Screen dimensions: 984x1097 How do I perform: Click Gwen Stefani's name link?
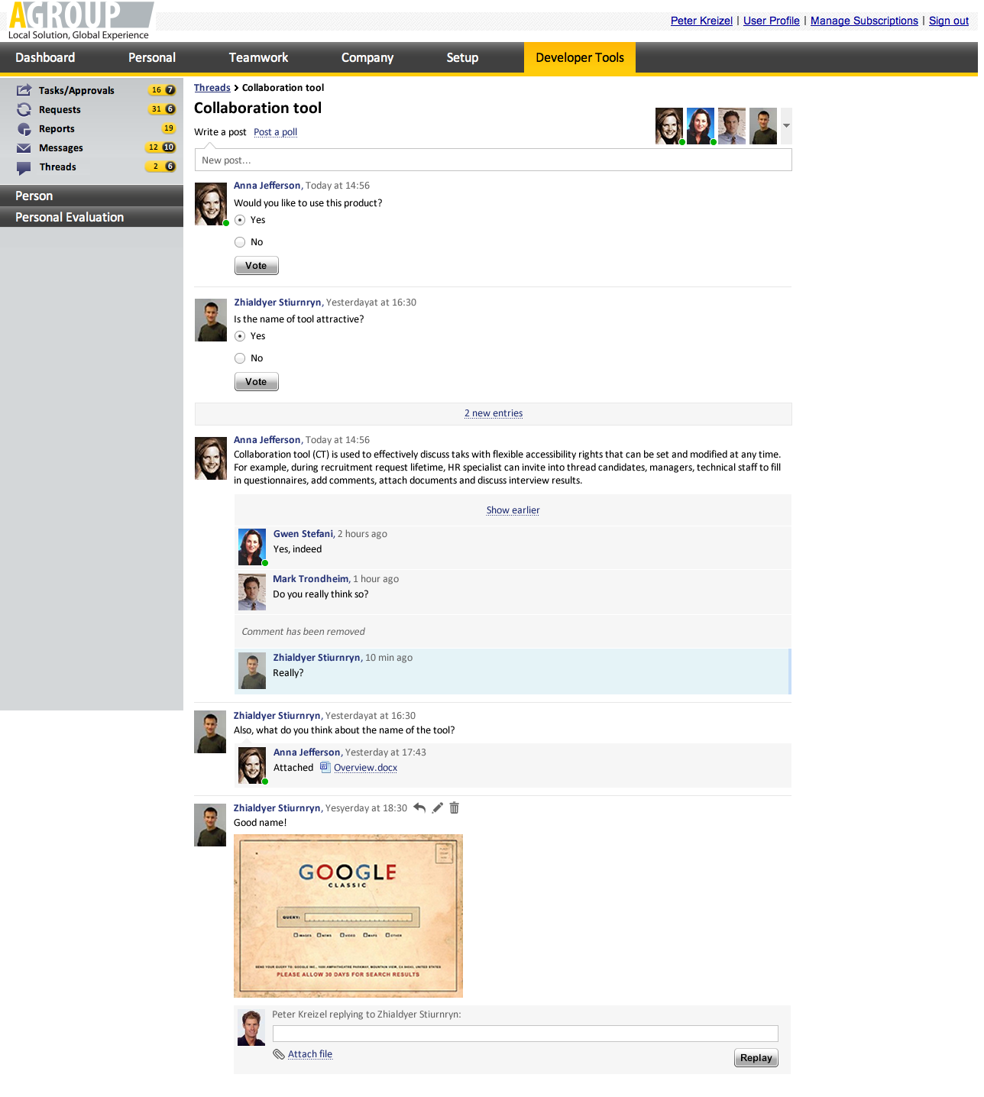click(x=303, y=534)
